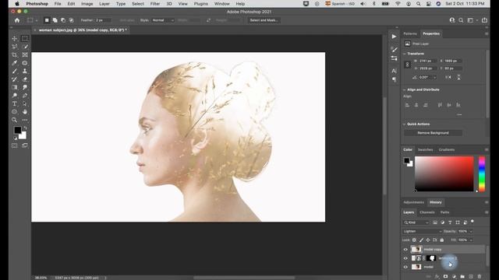Select the Type tool

15,103
